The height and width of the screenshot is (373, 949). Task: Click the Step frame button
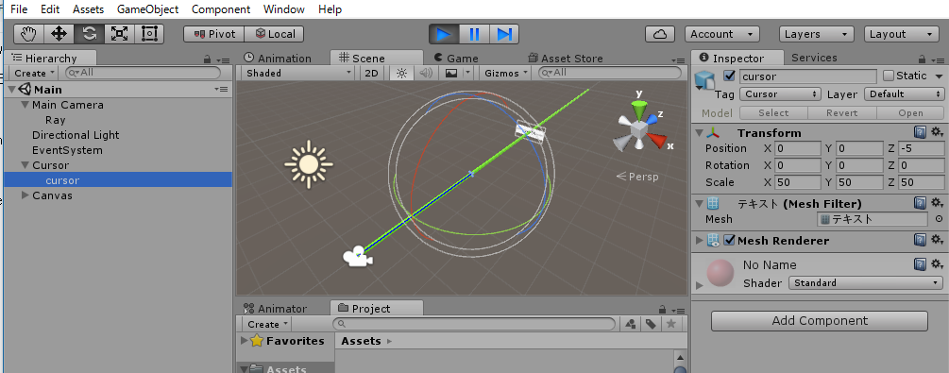click(x=503, y=34)
